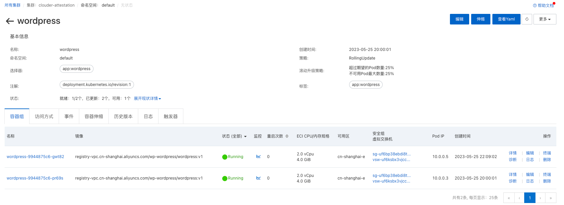This screenshot has height=205, width=564.
Task: Click the deployment.kubernetes.io/revision:1 annotation tag
Action: (x=97, y=85)
